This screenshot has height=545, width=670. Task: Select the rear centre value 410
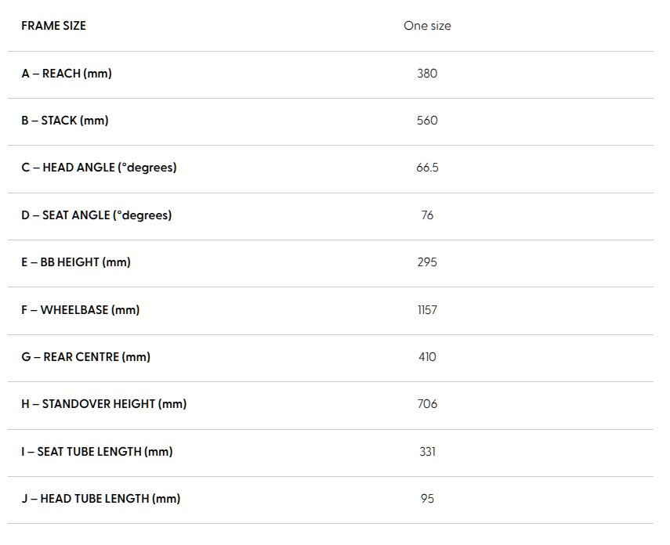click(x=427, y=357)
